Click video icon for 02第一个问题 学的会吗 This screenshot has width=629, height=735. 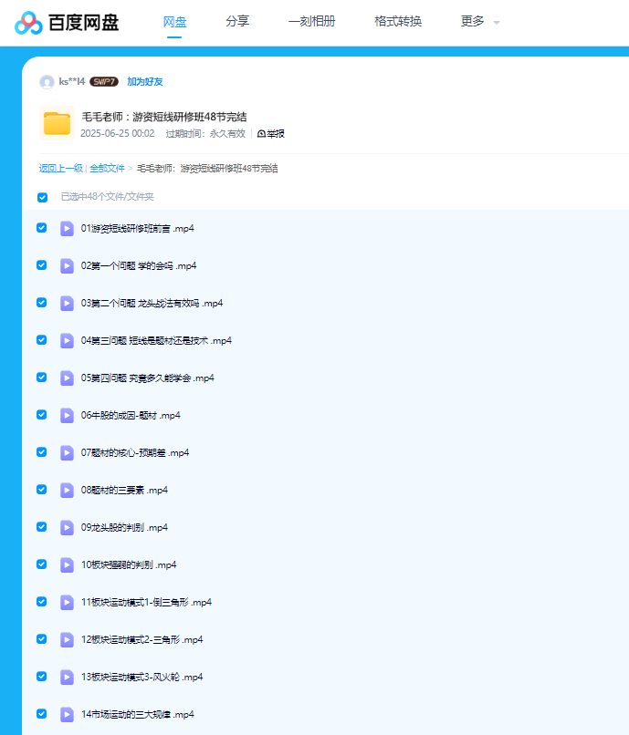click(x=67, y=265)
